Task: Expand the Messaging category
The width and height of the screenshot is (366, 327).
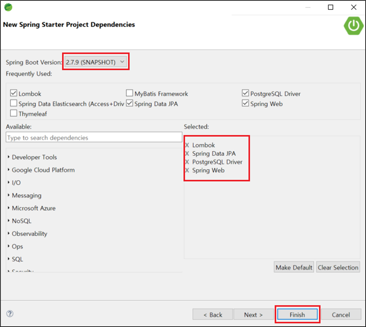Action: pyautogui.click(x=9, y=195)
